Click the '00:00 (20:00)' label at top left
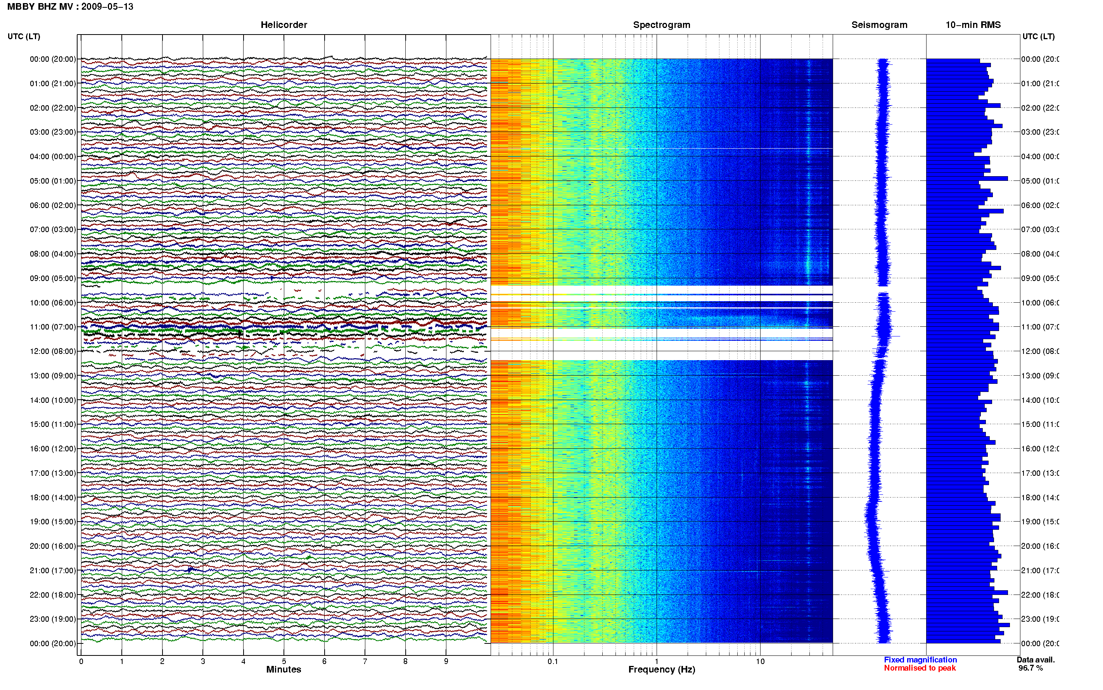The width and height of the screenshot is (1103, 690). pos(53,59)
